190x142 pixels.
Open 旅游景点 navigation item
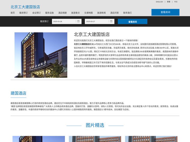coord(75,13)
